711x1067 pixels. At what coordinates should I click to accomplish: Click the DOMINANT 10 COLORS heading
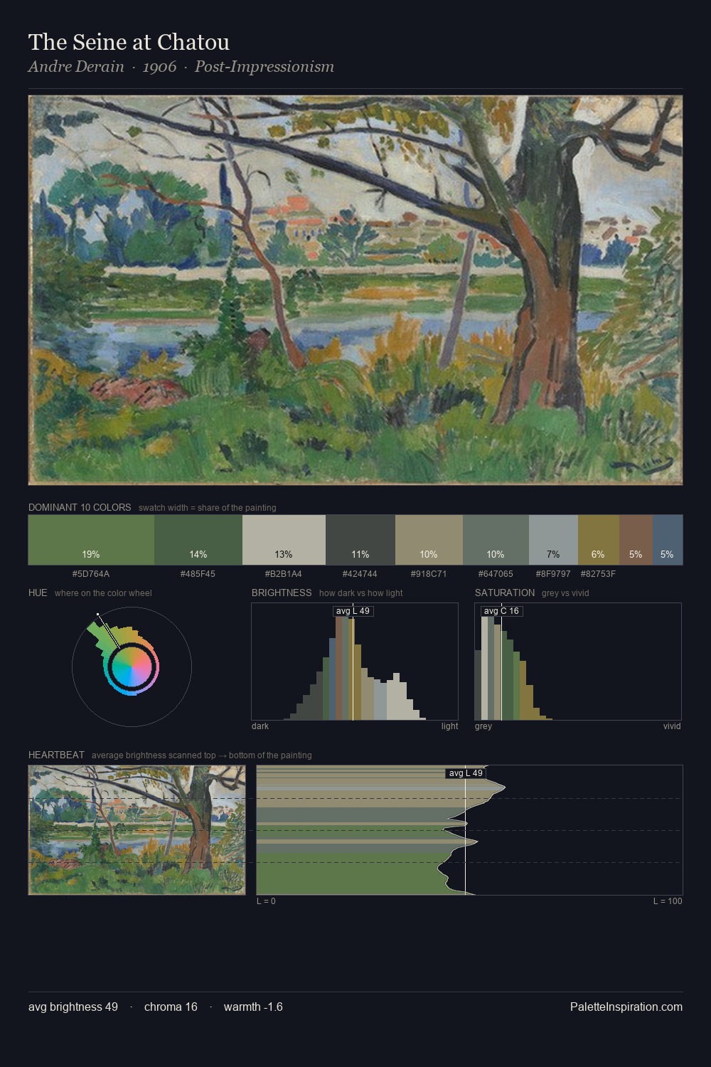click(80, 507)
